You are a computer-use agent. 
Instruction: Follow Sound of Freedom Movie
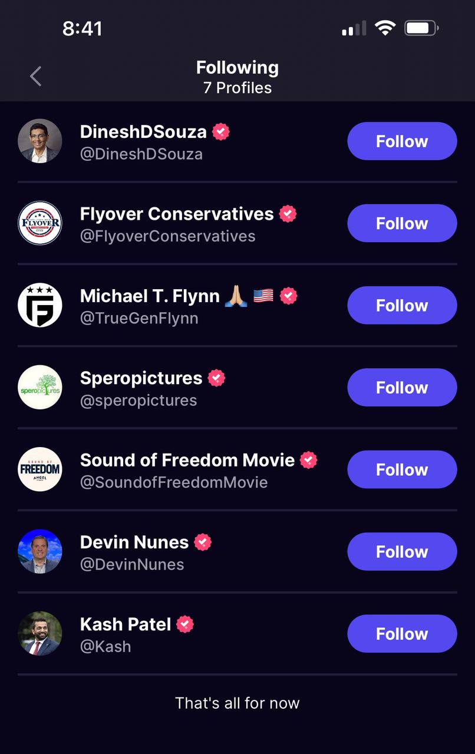pyautogui.click(x=402, y=469)
